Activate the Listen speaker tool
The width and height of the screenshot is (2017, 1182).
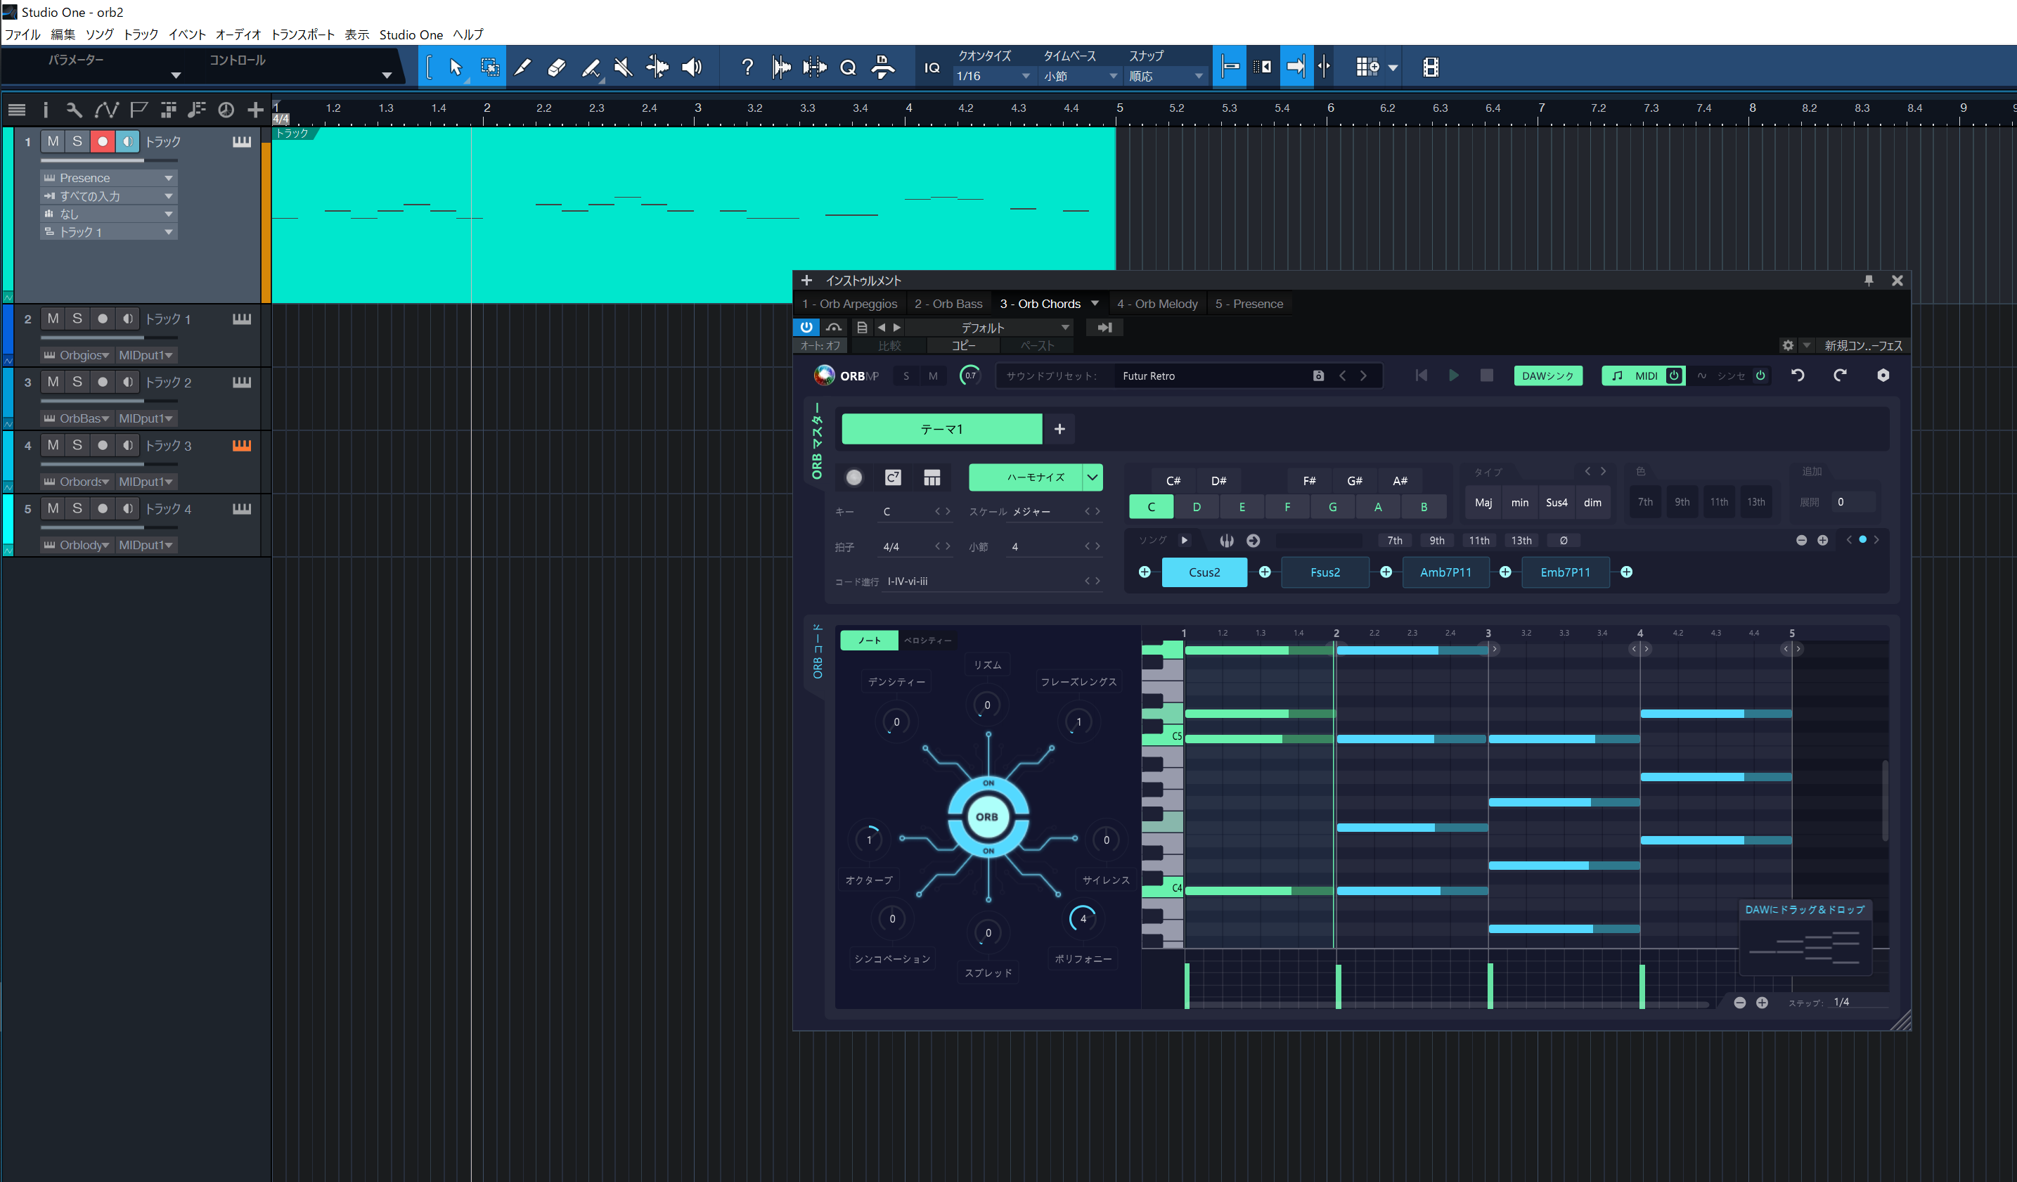(x=692, y=68)
